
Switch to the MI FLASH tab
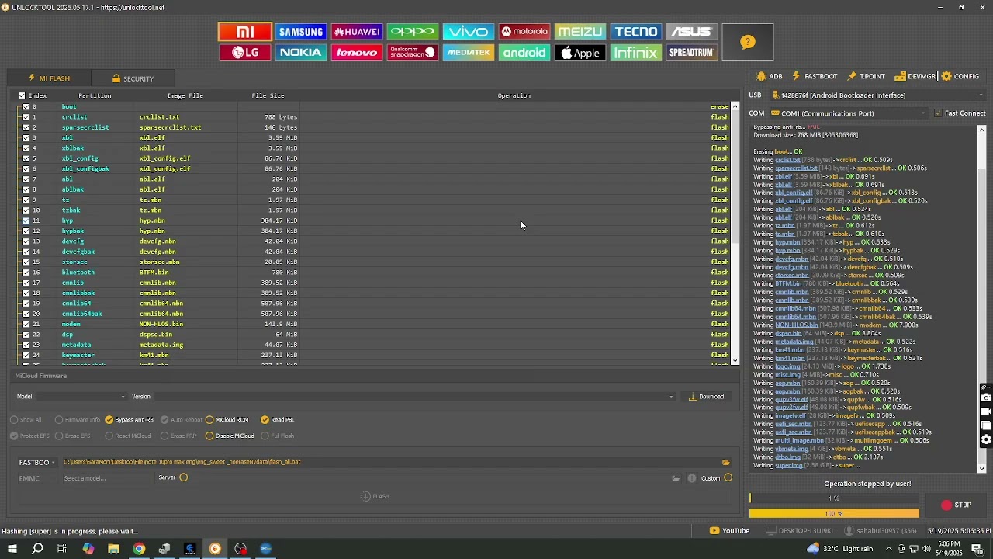(49, 78)
